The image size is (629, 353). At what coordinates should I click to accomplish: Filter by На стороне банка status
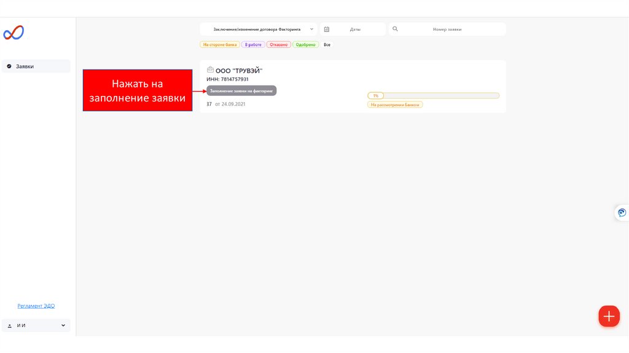[x=220, y=44]
